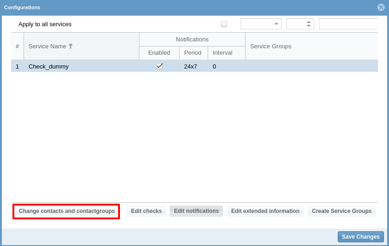Increase the interval with the spinner up arrow
389x246 pixels.
coord(309,22)
